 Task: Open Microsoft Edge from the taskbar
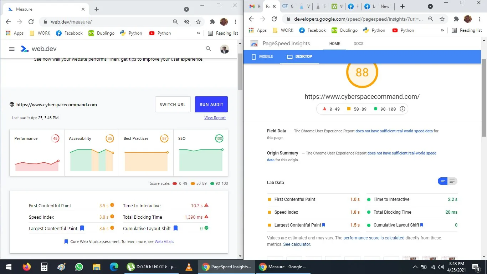click(114, 267)
